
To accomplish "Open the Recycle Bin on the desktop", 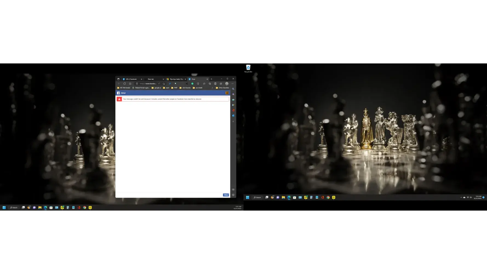I will 248,68.
